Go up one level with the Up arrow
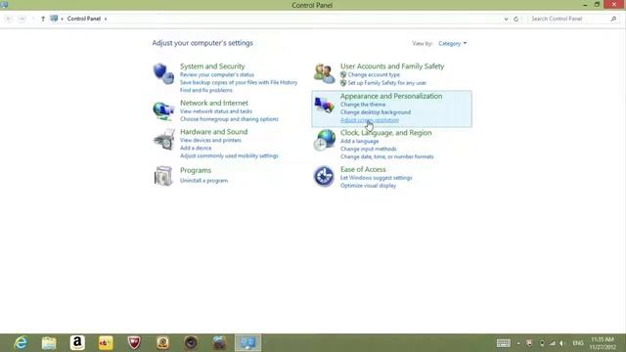 (x=43, y=19)
